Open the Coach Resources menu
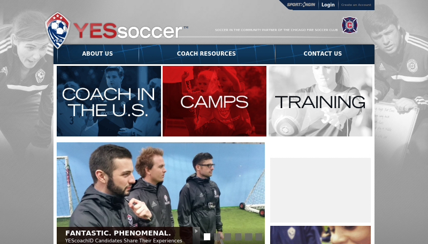The image size is (428, 244). (207, 54)
